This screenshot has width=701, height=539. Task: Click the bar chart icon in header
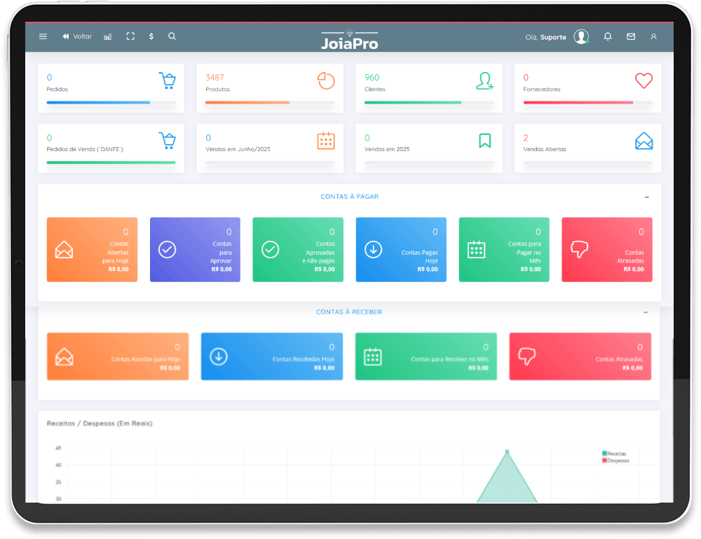coord(107,36)
